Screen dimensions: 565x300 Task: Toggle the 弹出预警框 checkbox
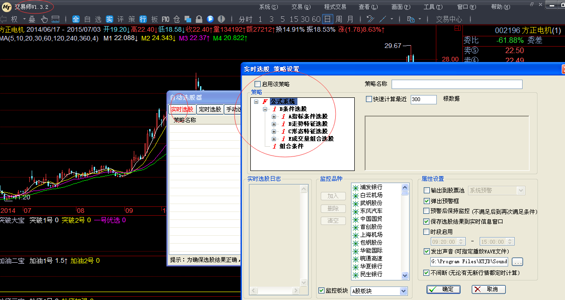click(x=427, y=201)
